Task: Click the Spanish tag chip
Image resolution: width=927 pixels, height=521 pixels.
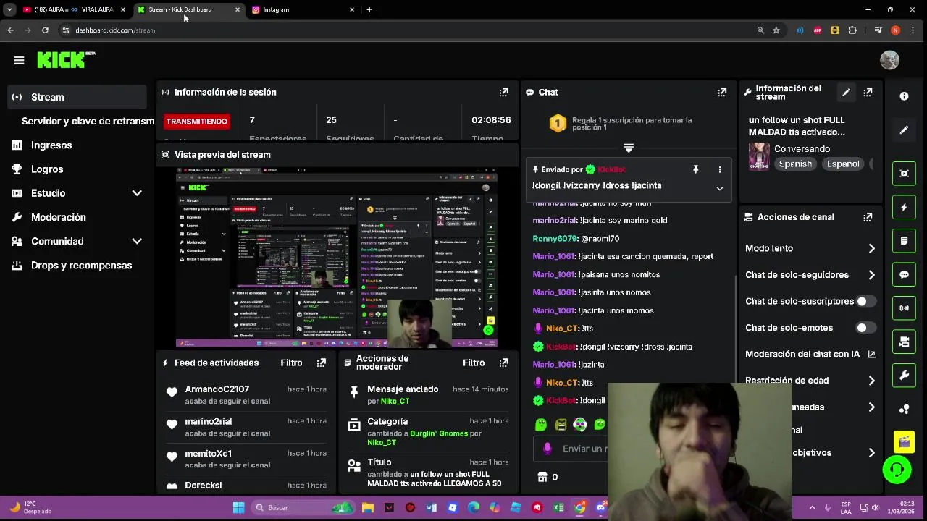Action: (795, 164)
